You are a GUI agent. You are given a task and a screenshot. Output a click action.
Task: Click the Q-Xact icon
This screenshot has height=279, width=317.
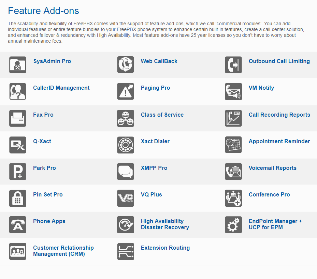[18, 145]
